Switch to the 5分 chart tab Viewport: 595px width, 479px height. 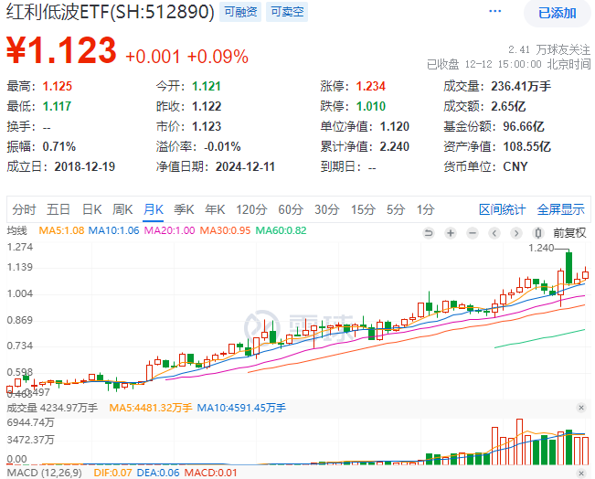(396, 209)
